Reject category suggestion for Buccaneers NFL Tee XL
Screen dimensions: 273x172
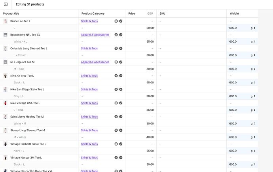(116, 35)
